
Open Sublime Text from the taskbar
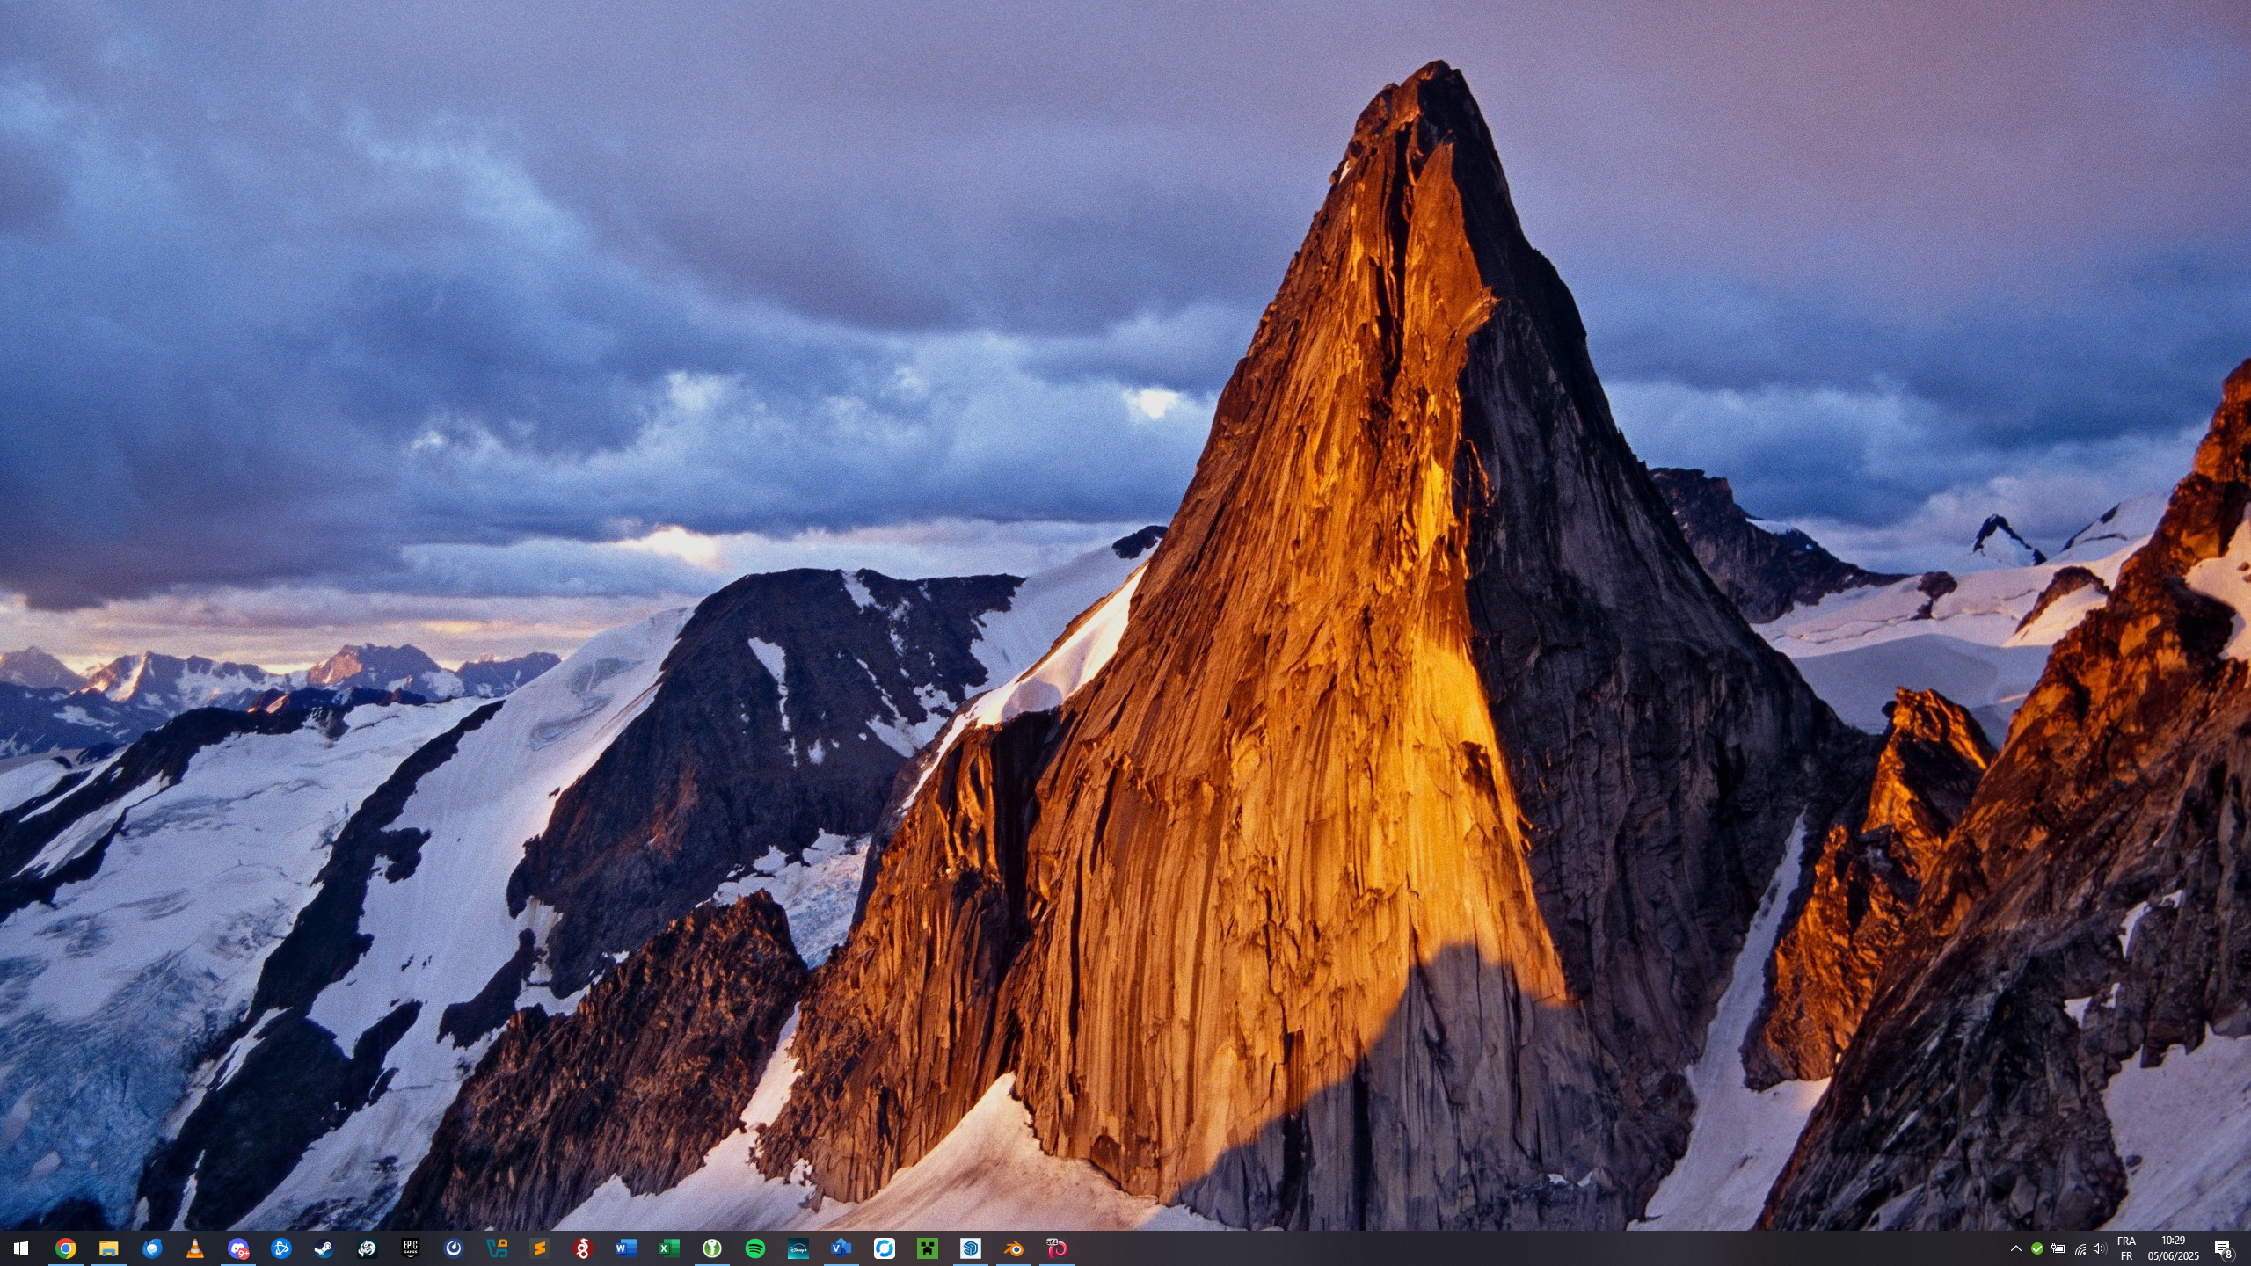coord(539,1248)
